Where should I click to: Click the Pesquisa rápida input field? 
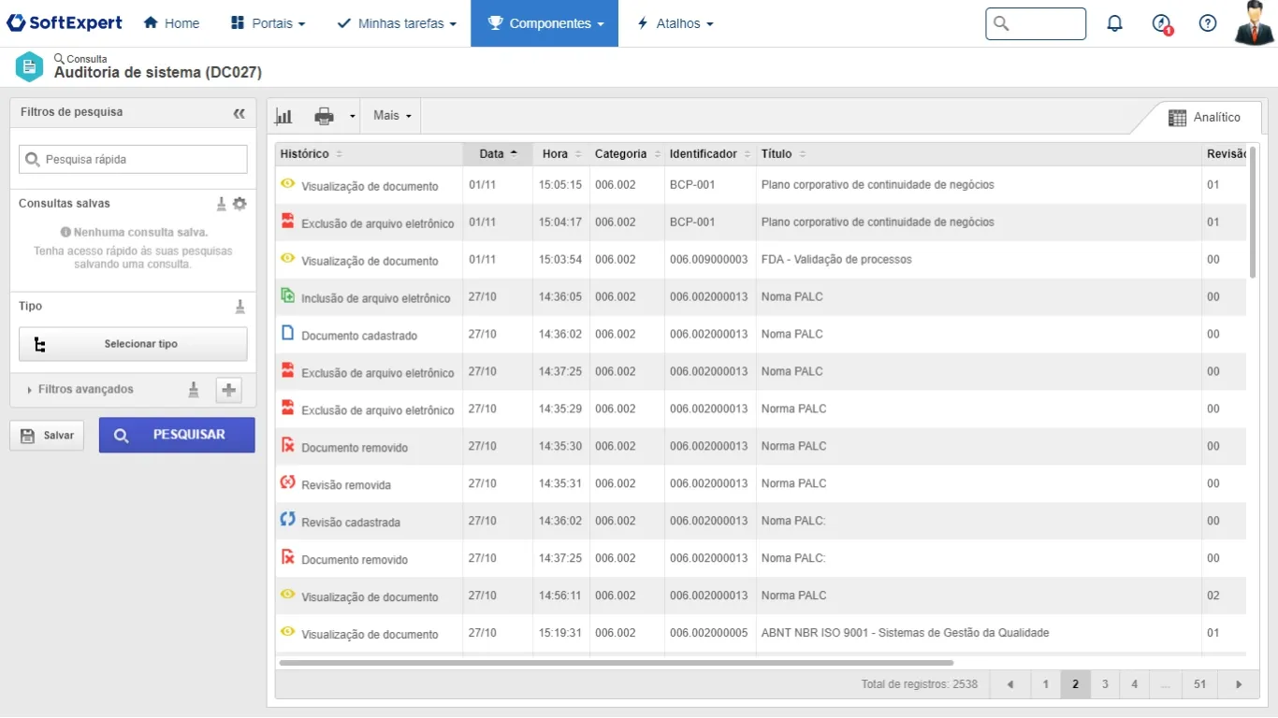coord(133,159)
